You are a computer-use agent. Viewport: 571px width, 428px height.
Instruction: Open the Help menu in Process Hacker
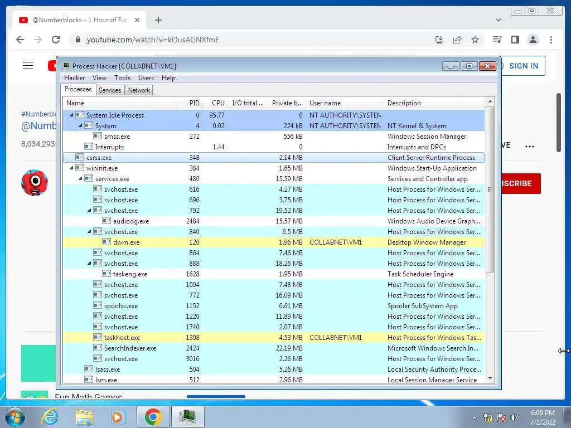(x=168, y=78)
